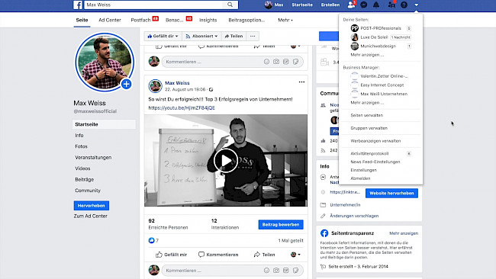This screenshot has height=279, width=496.
Task: Open the youtu.be link in the post
Action: [182, 107]
